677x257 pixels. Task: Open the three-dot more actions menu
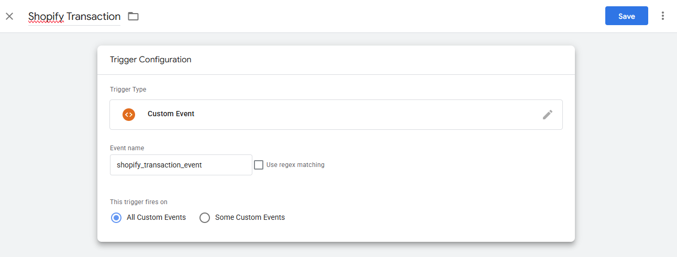point(663,16)
